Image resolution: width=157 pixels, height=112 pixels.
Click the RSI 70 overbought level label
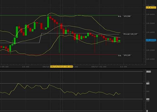tap(148, 83)
